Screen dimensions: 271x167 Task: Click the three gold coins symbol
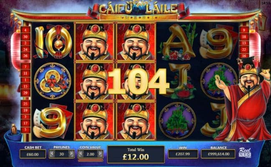point(52,81)
